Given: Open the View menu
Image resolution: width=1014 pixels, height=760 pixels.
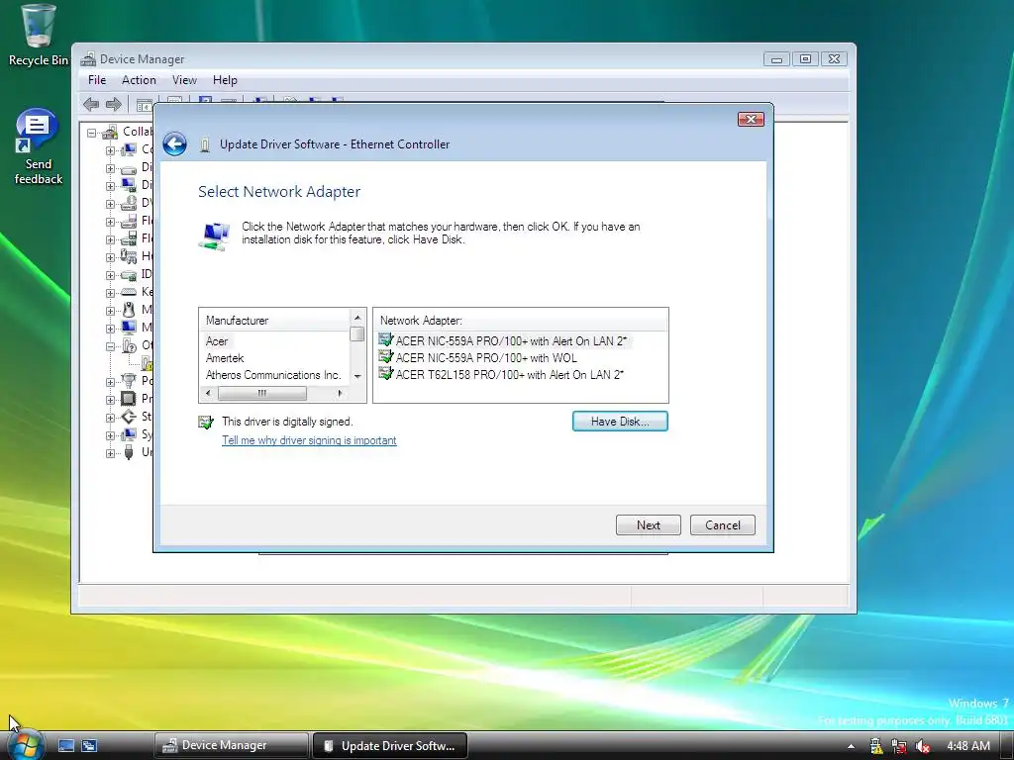Looking at the screenshot, I should (184, 79).
